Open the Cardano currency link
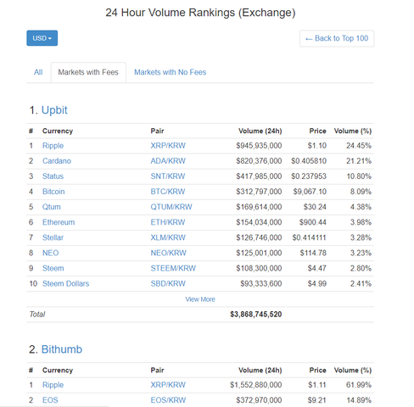Screen dimensions: 414x407 57,161
